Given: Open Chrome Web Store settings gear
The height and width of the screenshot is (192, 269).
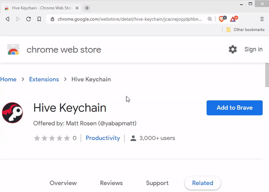Looking at the screenshot, I should pyautogui.click(x=233, y=49).
